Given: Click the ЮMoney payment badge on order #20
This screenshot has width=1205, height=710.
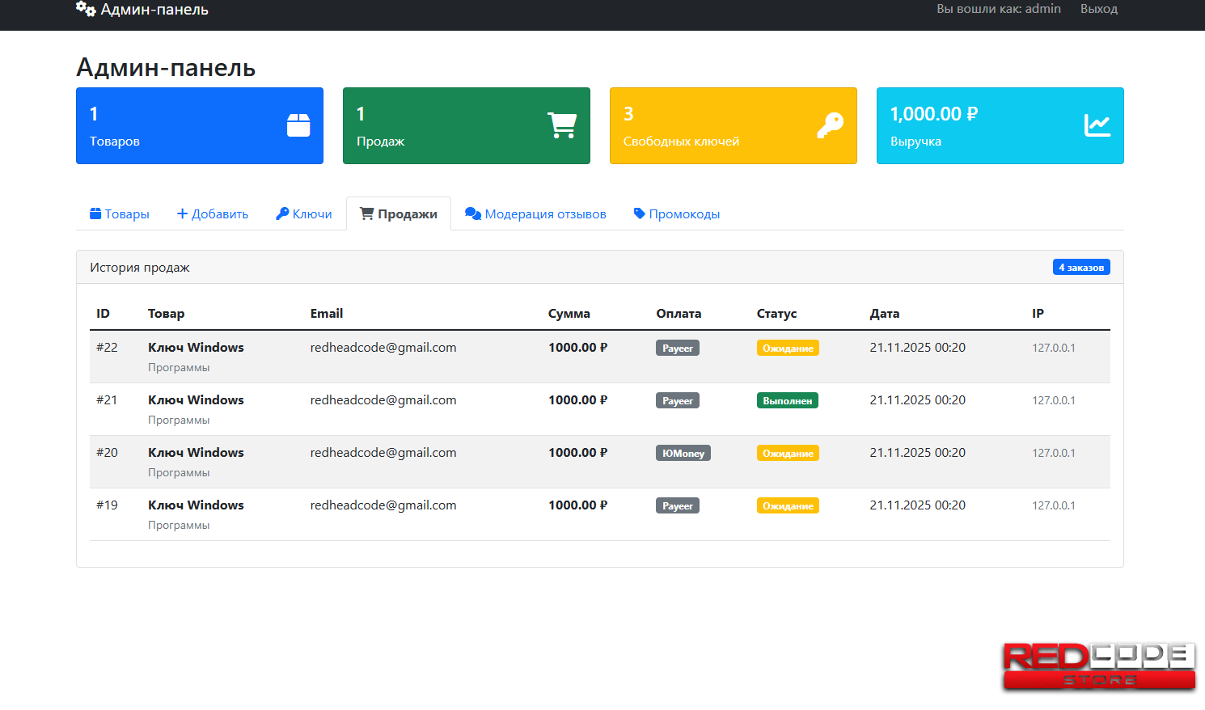Looking at the screenshot, I should (x=683, y=454).
